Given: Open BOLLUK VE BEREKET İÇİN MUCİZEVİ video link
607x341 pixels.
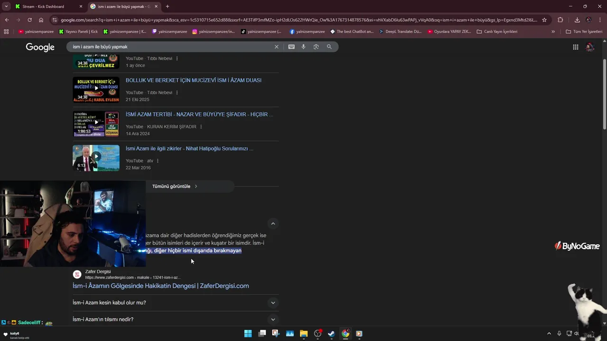Looking at the screenshot, I should (x=193, y=81).
